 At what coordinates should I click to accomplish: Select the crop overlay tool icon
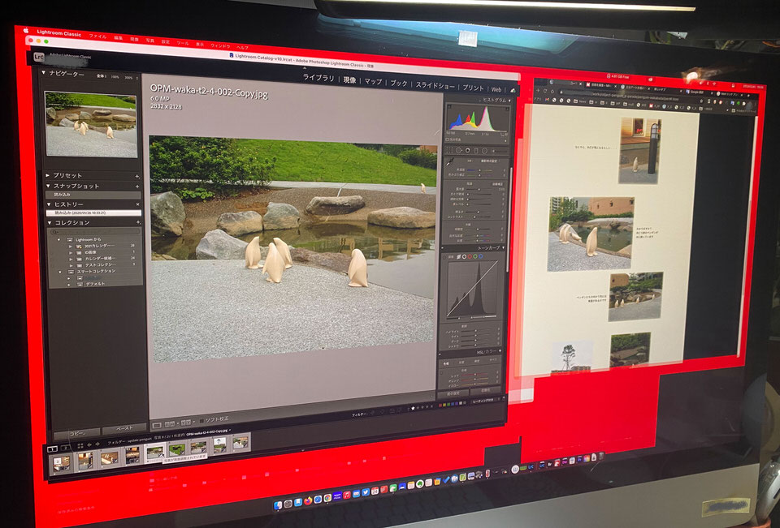point(449,149)
